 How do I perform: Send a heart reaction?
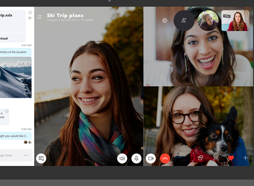pos(231,158)
